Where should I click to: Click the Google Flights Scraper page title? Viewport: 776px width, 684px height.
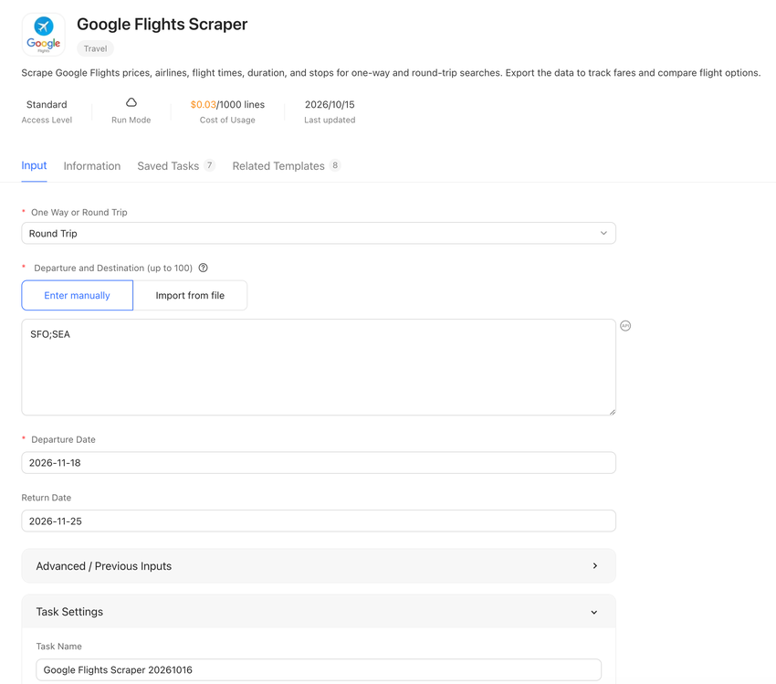point(163,25)
